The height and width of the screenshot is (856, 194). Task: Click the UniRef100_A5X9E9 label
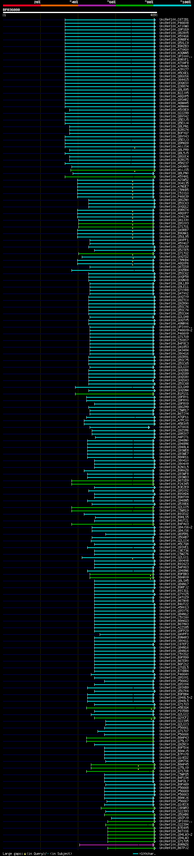174,110
